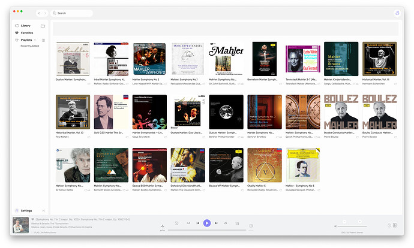Mute audio with the speaker icon

point(335,226)
